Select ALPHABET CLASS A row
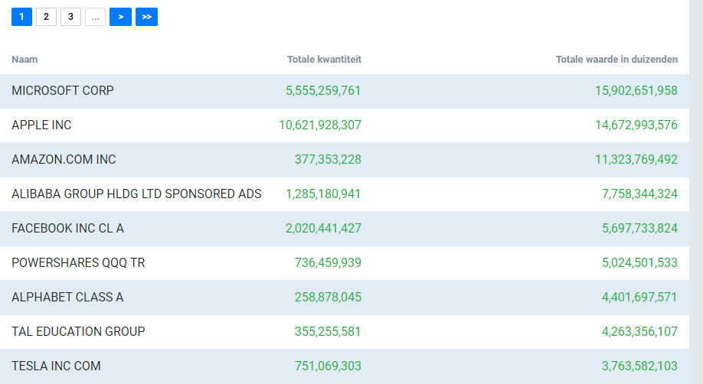The image size is (703, 384). [x=345, y=298]
